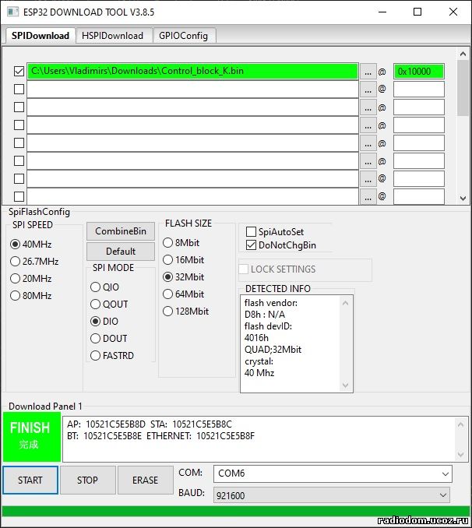Close the ESP32 Download Tool window
The width and height of the screenshot is (472, 528).
[x=453, y=12]
